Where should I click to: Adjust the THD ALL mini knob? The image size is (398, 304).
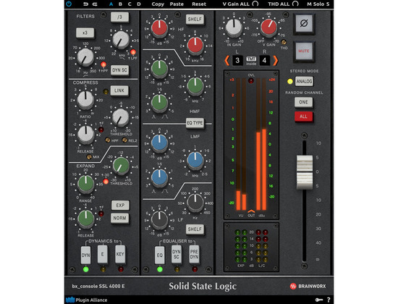[295, 4]
